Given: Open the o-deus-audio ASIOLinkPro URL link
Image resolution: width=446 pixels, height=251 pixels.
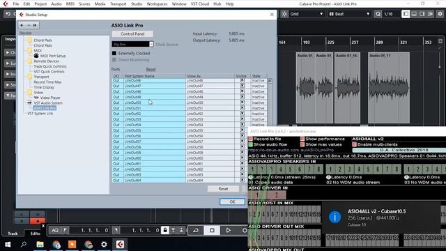Looking at the screenshot, I should pyautogui.click(x=291, y=150).
